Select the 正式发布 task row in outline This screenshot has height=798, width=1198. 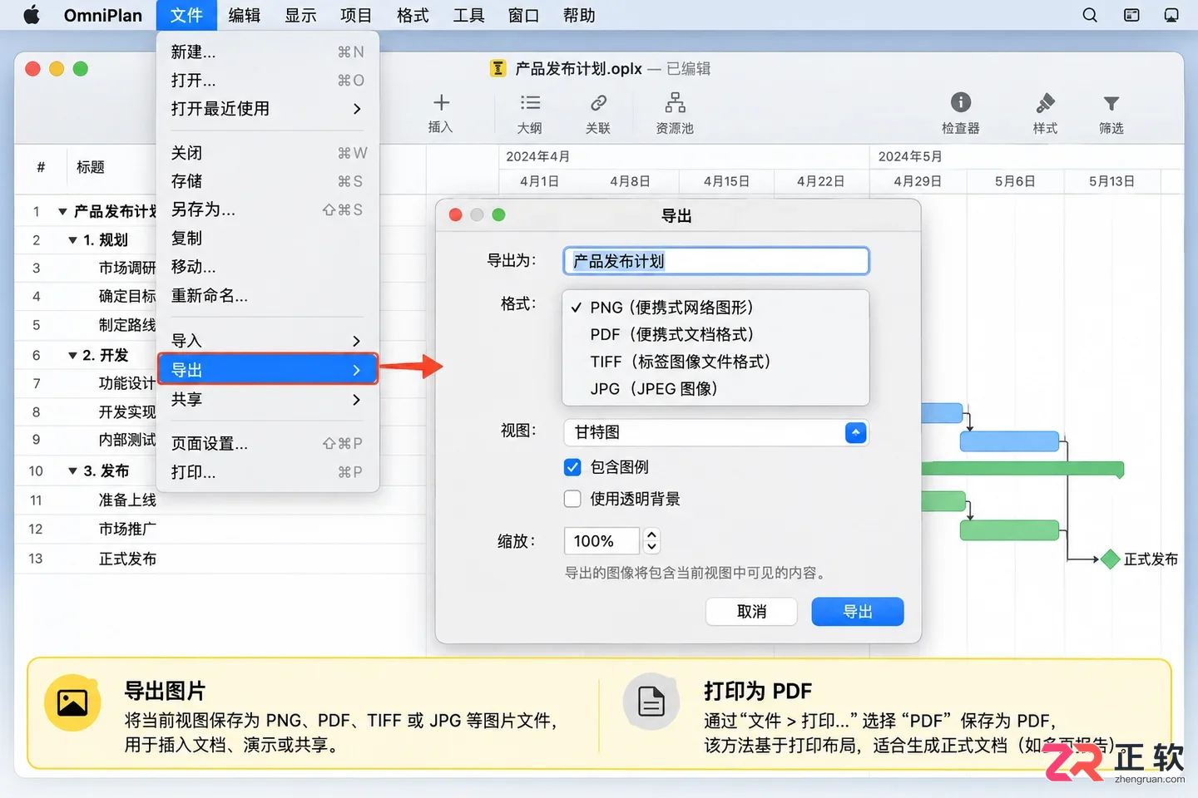[220, 559]
